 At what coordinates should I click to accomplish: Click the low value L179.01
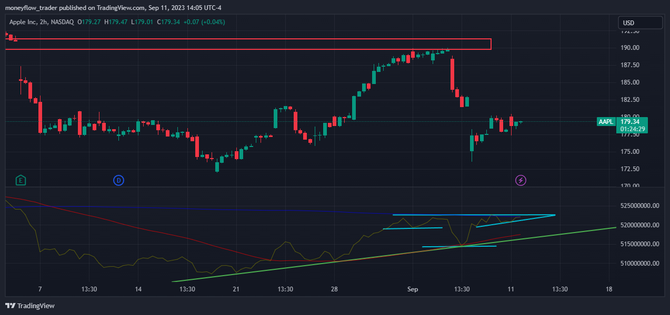click(x=142, y=22)
